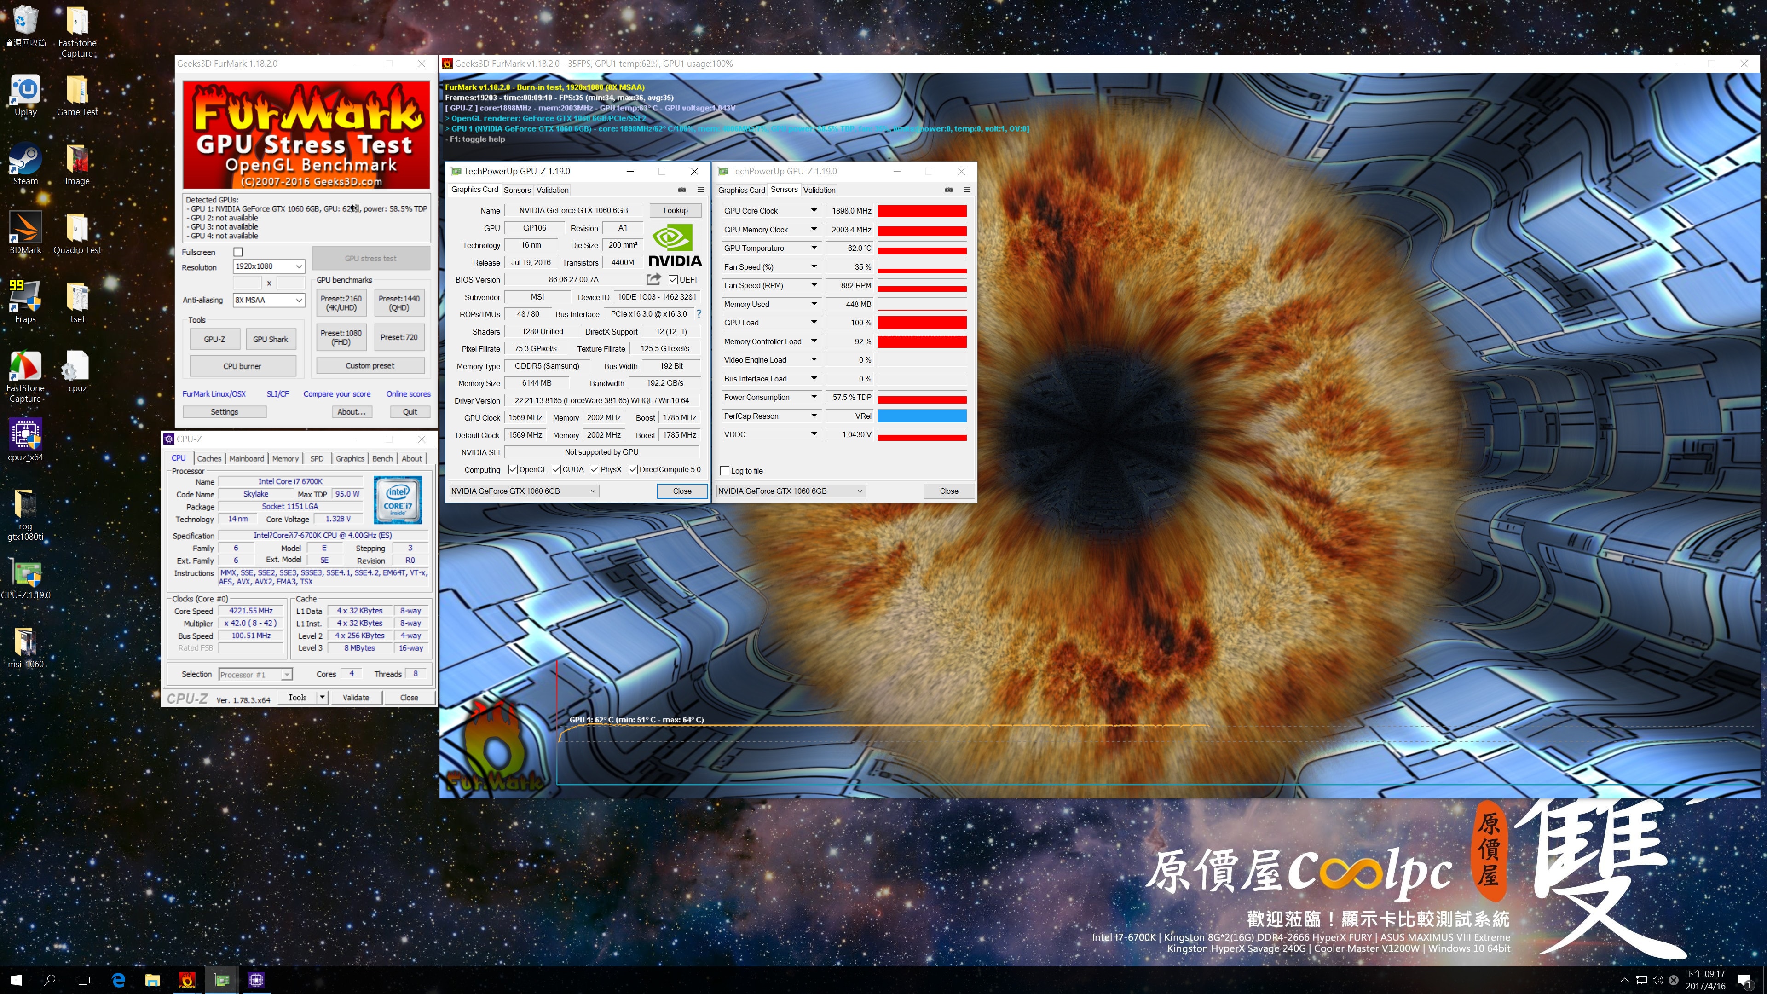
Task: Open Validation tab in GPU-Z Sensors window
Action: (819, 190)
